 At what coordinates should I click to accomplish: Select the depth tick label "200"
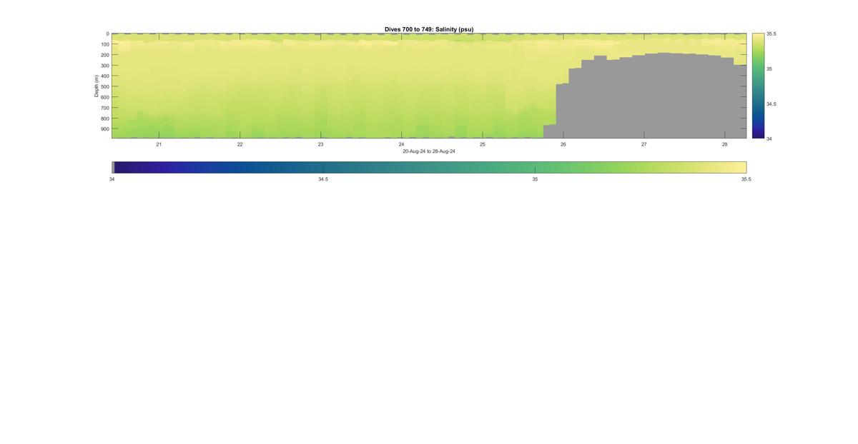tap(104, 55)
